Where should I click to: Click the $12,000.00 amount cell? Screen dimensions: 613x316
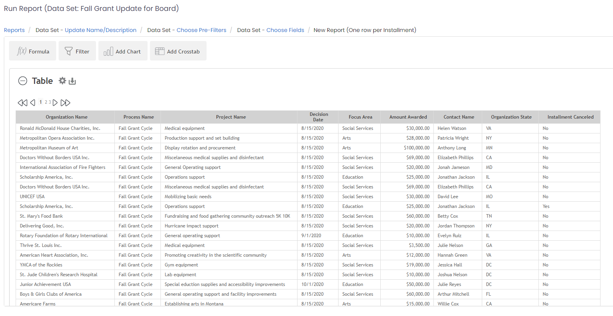(407, 255)
